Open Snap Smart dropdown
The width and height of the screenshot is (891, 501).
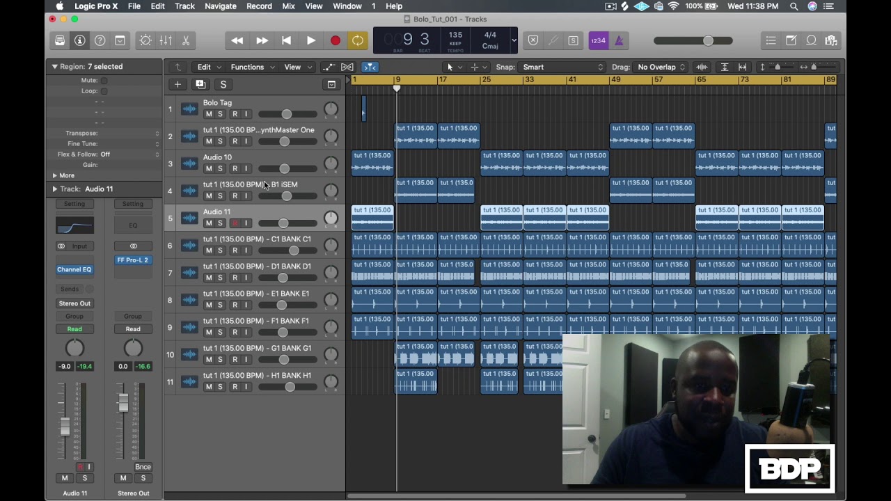point(563,67)
